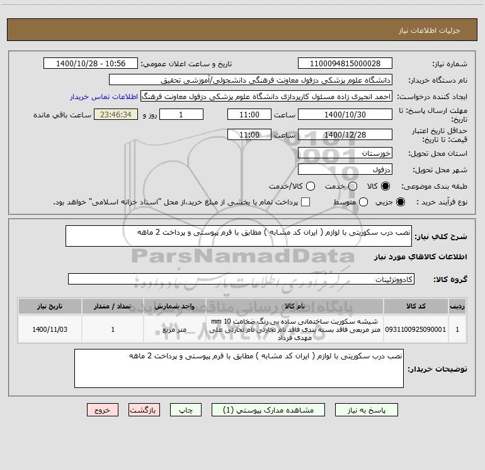Toggle the اسناد خزانه اسلامی payment checkbox
The image size is (485, 470).
click(305, 202)
